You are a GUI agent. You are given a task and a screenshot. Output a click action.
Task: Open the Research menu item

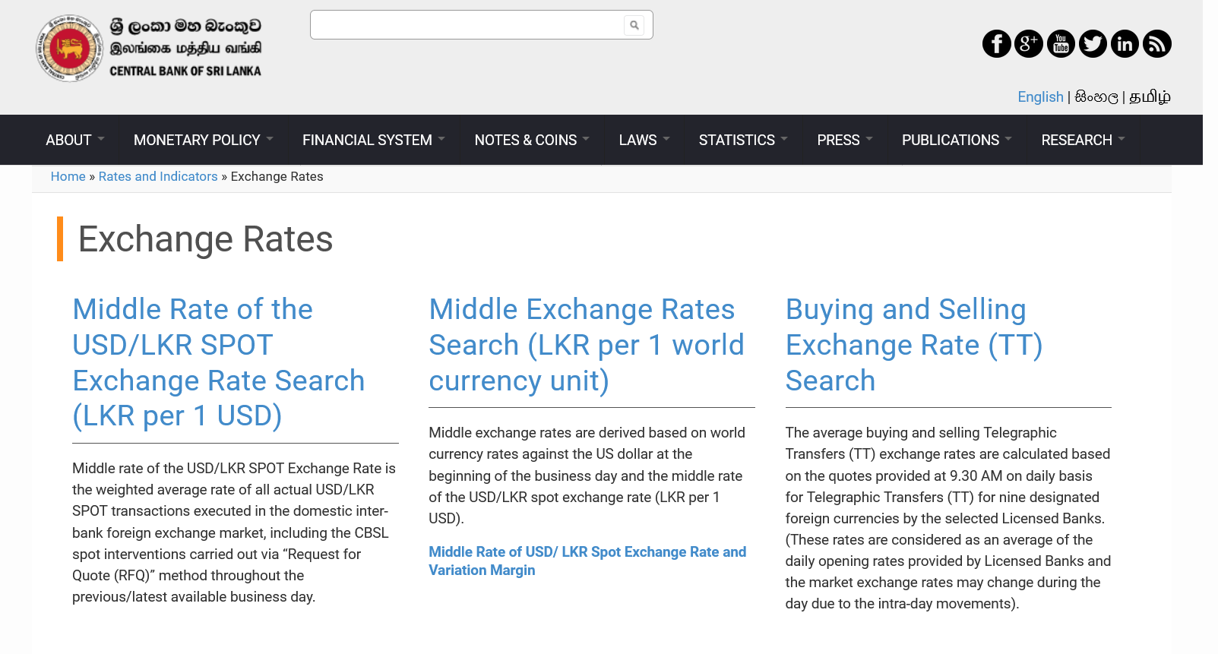coord(1082,141)
